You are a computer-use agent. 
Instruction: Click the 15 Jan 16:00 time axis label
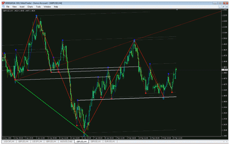[x=64, y=138]
